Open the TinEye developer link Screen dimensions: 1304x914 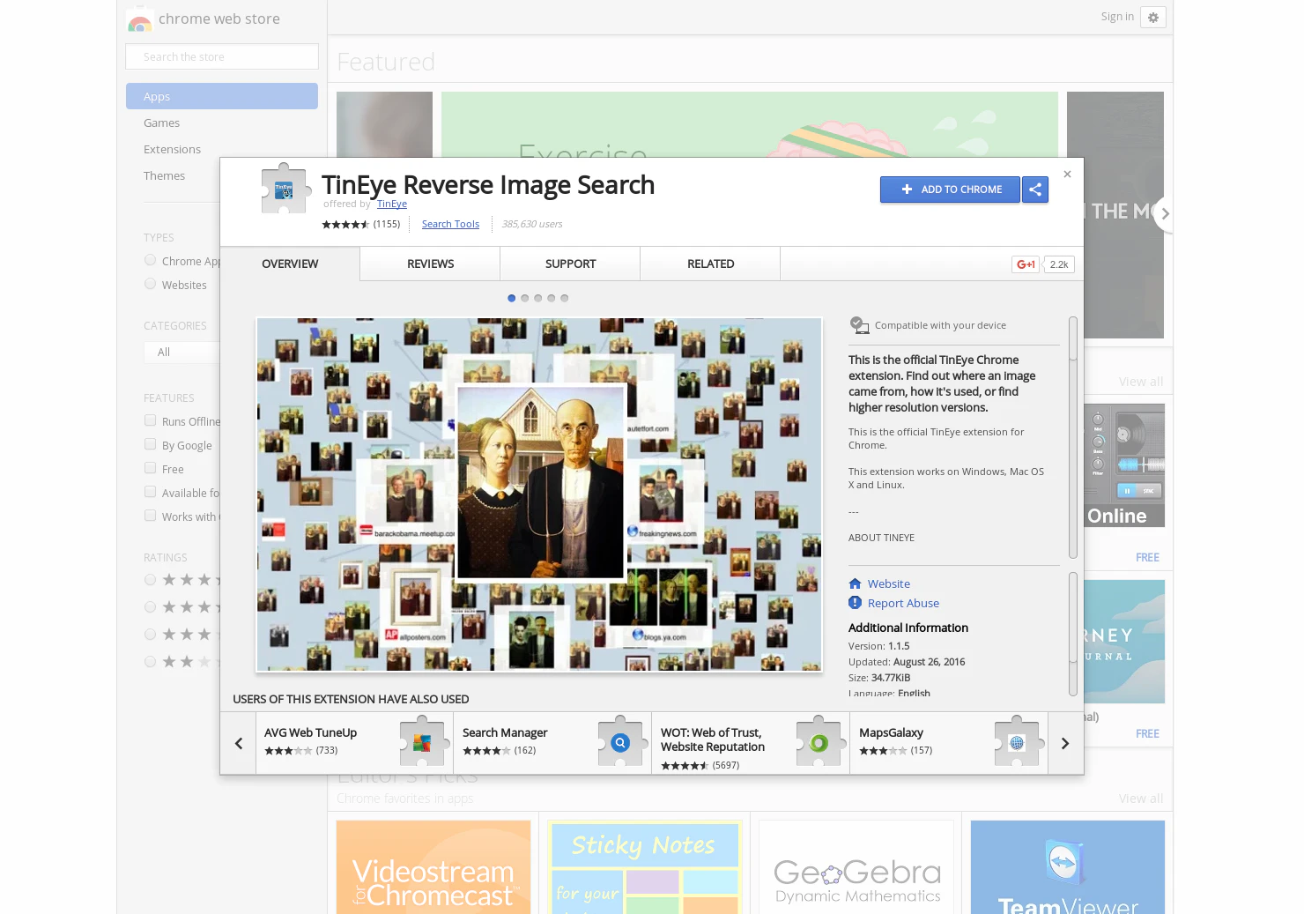392,204
